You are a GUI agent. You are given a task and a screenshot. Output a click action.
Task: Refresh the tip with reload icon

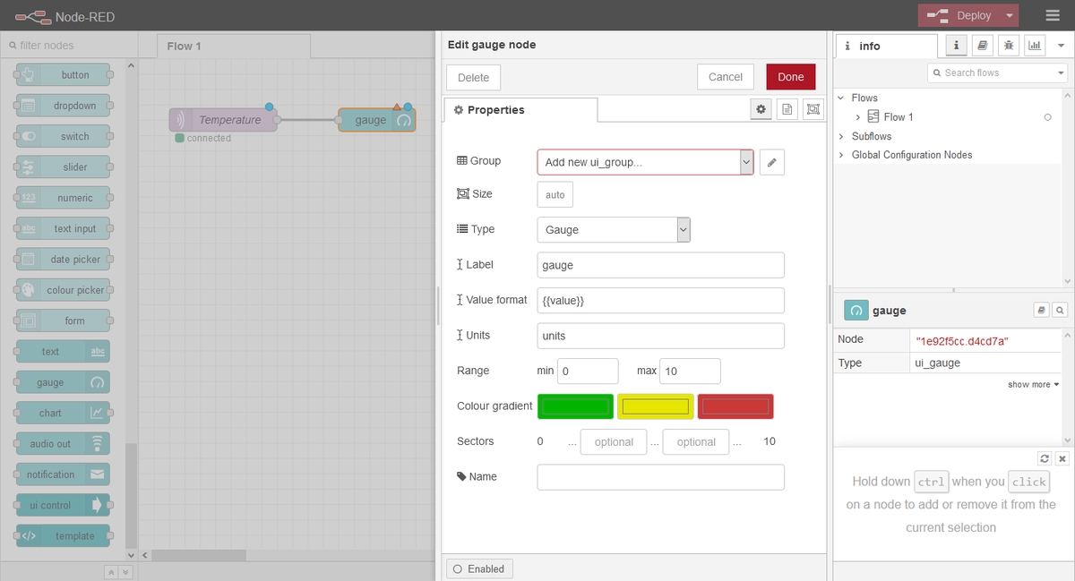pos(1045,458)
